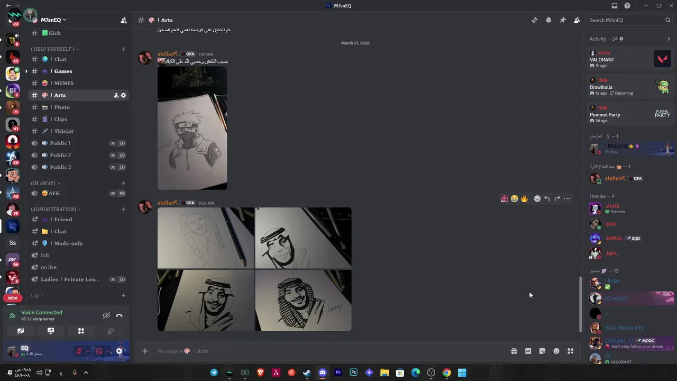Create channel in HELP YOURSELF category
677x381 pixels.
(123, 49)
